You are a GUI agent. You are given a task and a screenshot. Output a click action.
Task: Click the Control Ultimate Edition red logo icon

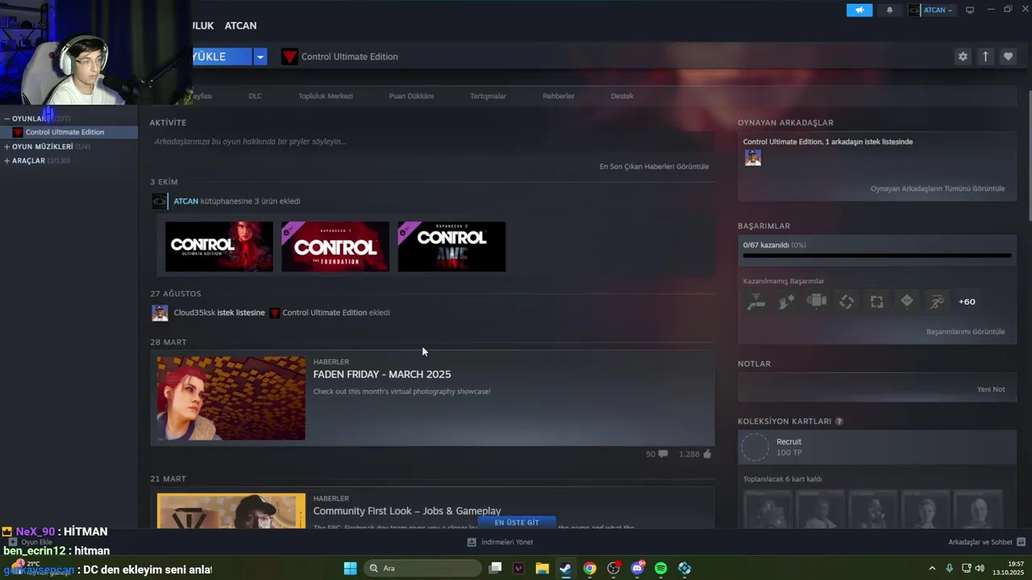pyautogui.click(x=289, y=56)
